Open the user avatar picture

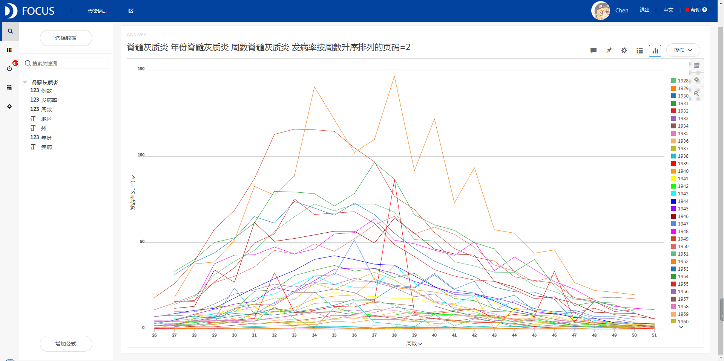tap(601, 11)
